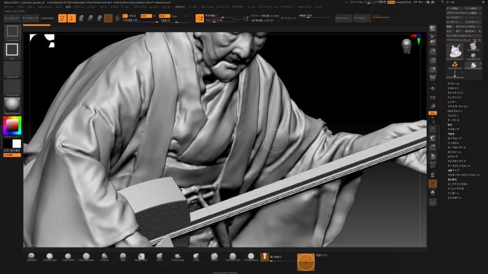
Task: Open the アルファ menu
Action: [x=9, y=7]
